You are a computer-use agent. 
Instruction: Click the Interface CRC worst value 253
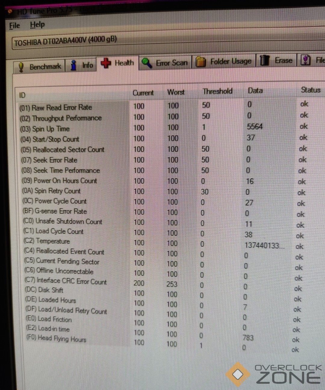pos(172,284)
